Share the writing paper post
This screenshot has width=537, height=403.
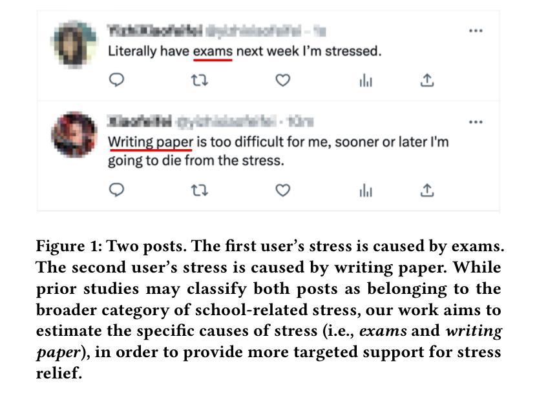[x=427, y=190]
